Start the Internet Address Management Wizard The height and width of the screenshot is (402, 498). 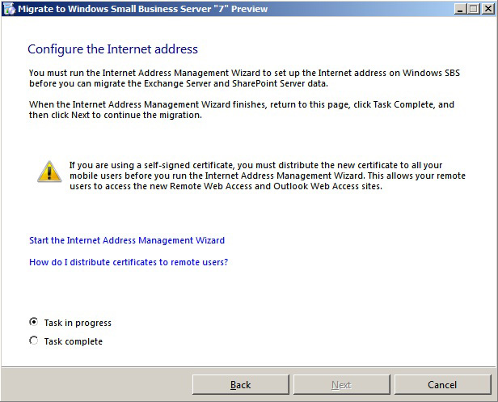click(x=127, y=240)
